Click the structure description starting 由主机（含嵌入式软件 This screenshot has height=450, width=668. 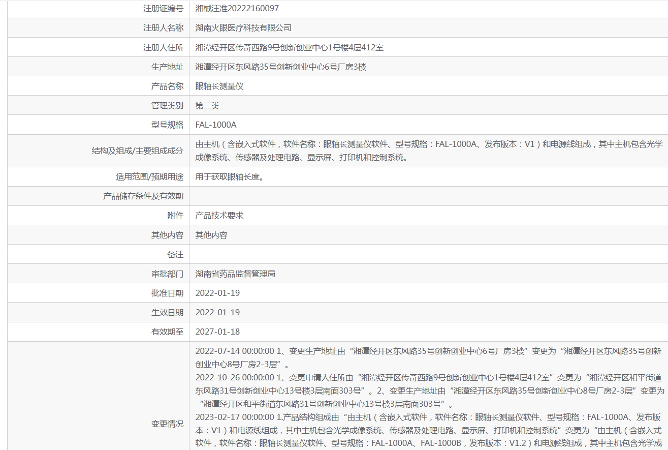(x=429, y=151)
